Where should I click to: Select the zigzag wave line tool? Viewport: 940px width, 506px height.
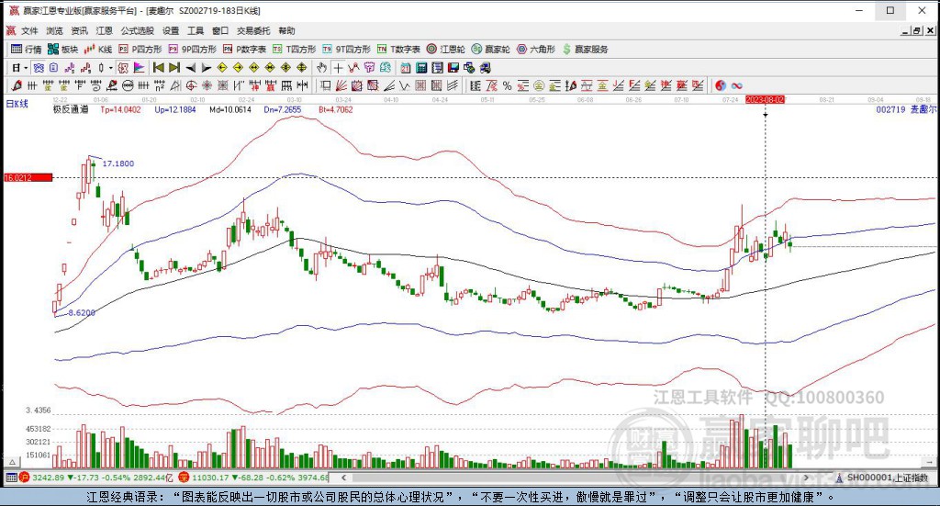(x=405, y=85)
